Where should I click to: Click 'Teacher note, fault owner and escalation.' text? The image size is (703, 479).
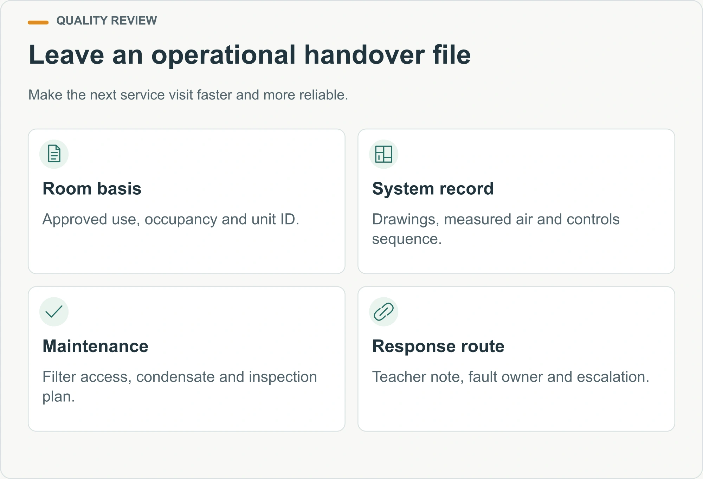[510, 377]
